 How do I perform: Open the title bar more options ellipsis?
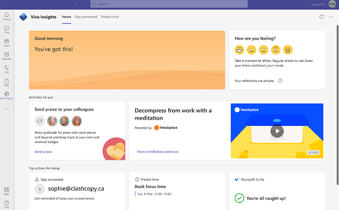(306, 4)
